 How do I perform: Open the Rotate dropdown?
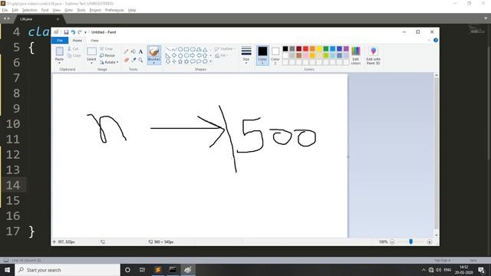[109, 62]
